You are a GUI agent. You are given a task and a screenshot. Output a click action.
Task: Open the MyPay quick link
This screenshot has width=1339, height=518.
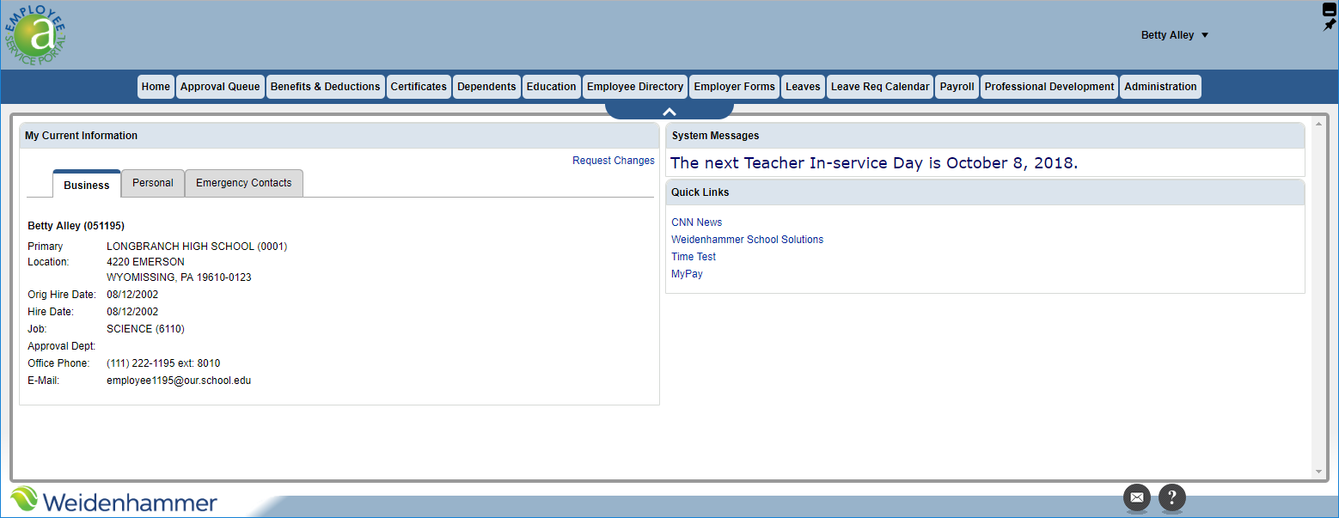tap(687, 274)
